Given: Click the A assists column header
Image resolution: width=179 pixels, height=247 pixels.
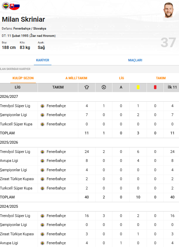Looking at the screenshot, I should (x=121, y=87).
